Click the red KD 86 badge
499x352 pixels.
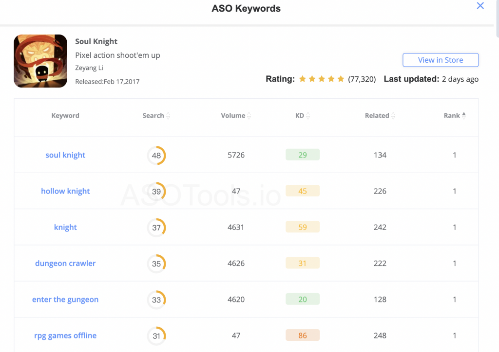pos(303,335)
